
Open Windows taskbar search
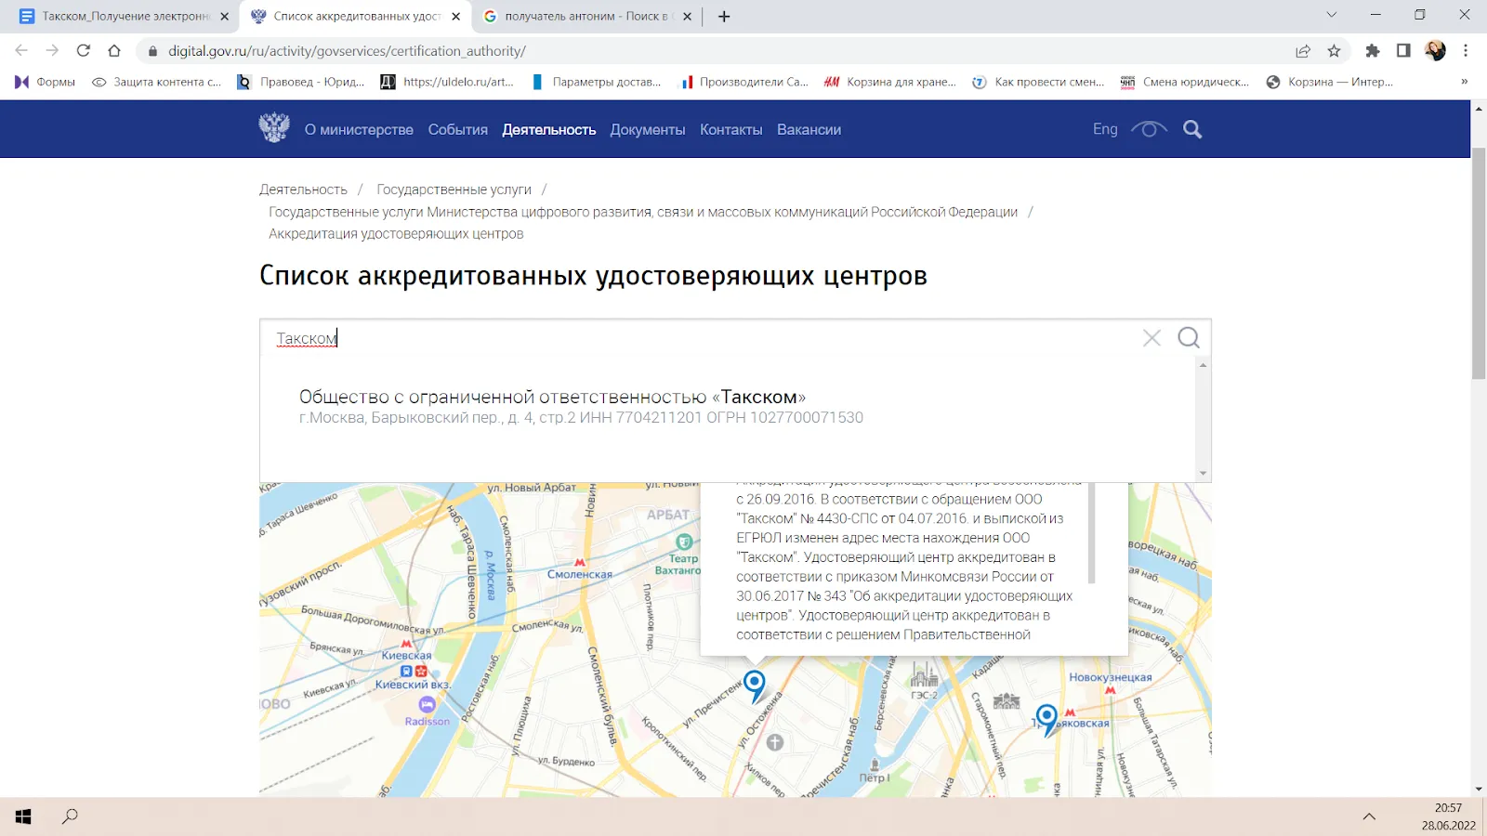click(70, 816)
